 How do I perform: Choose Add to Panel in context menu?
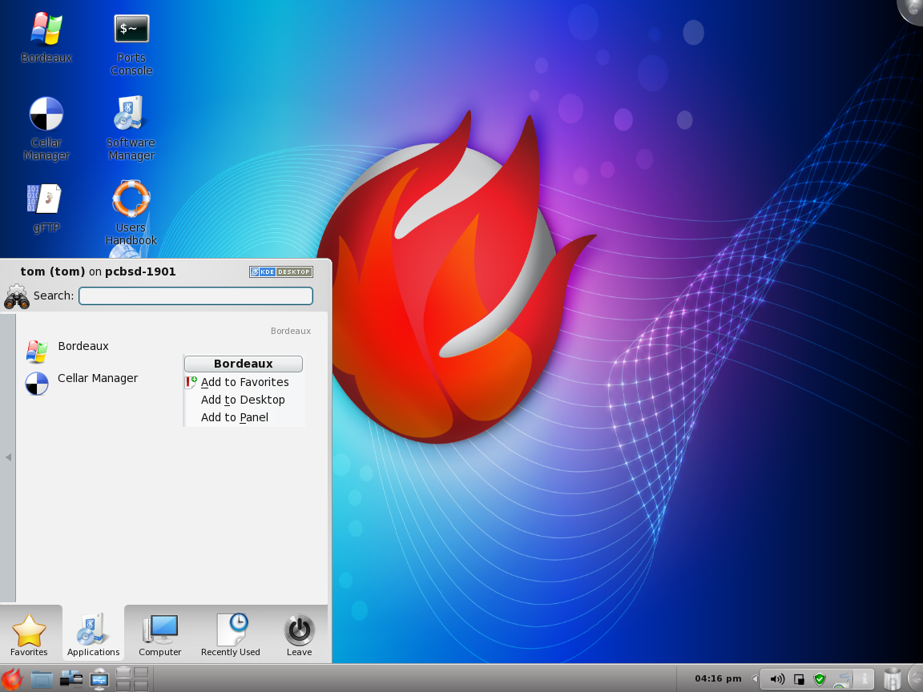[x=244, y=417]
